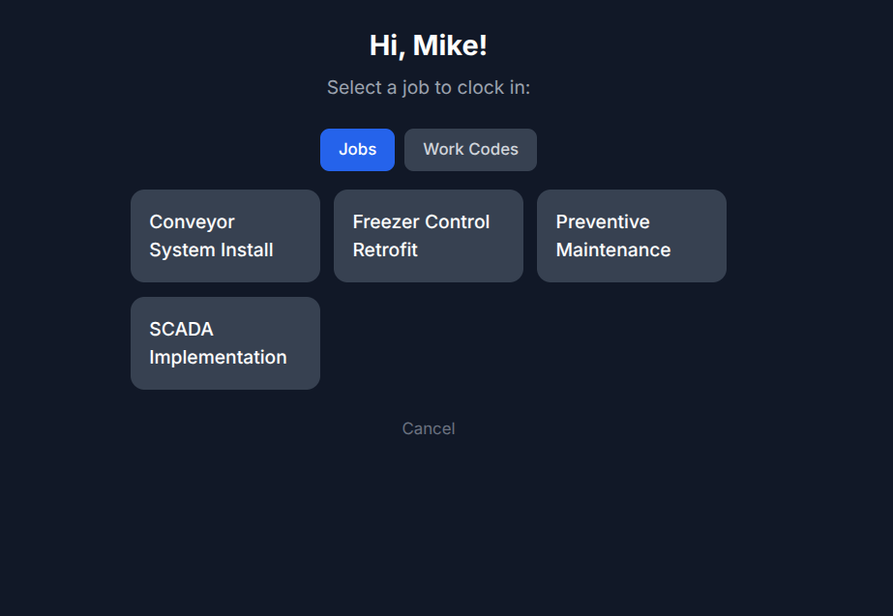Cancel the clock-in selection
This screenshot has width=893, height=616.
[x=429, y=428]
